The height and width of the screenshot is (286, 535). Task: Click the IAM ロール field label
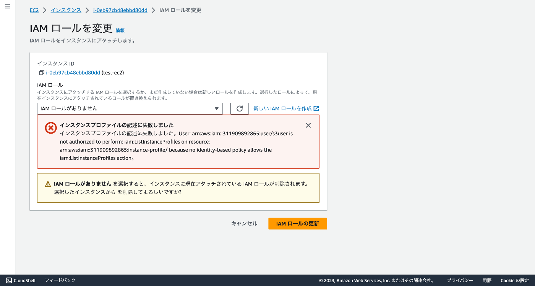coord(50,85)
